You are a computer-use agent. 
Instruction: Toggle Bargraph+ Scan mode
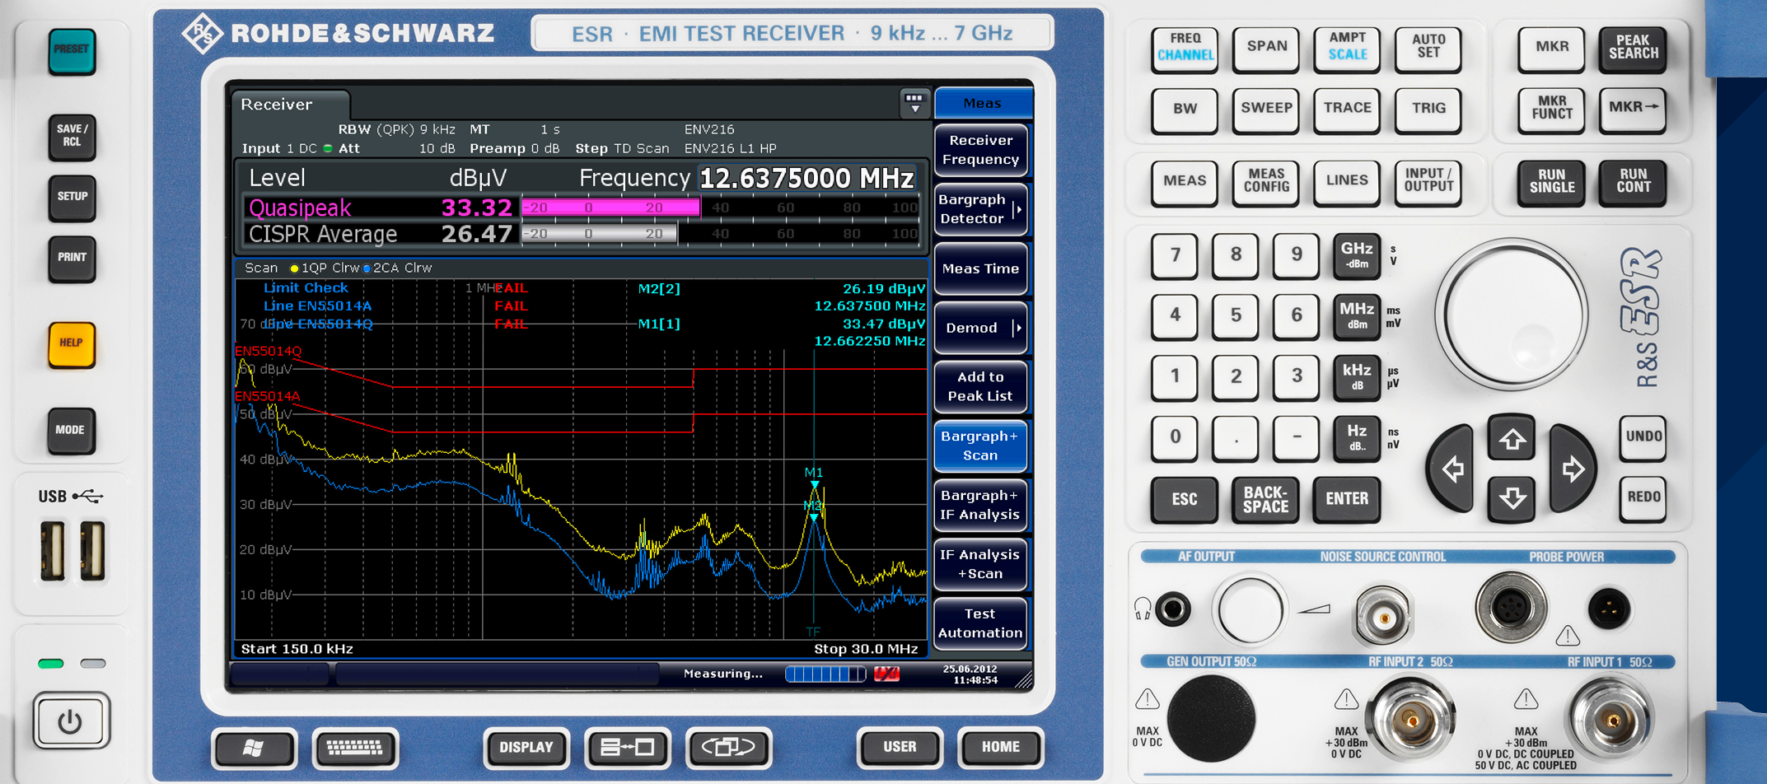980,446
